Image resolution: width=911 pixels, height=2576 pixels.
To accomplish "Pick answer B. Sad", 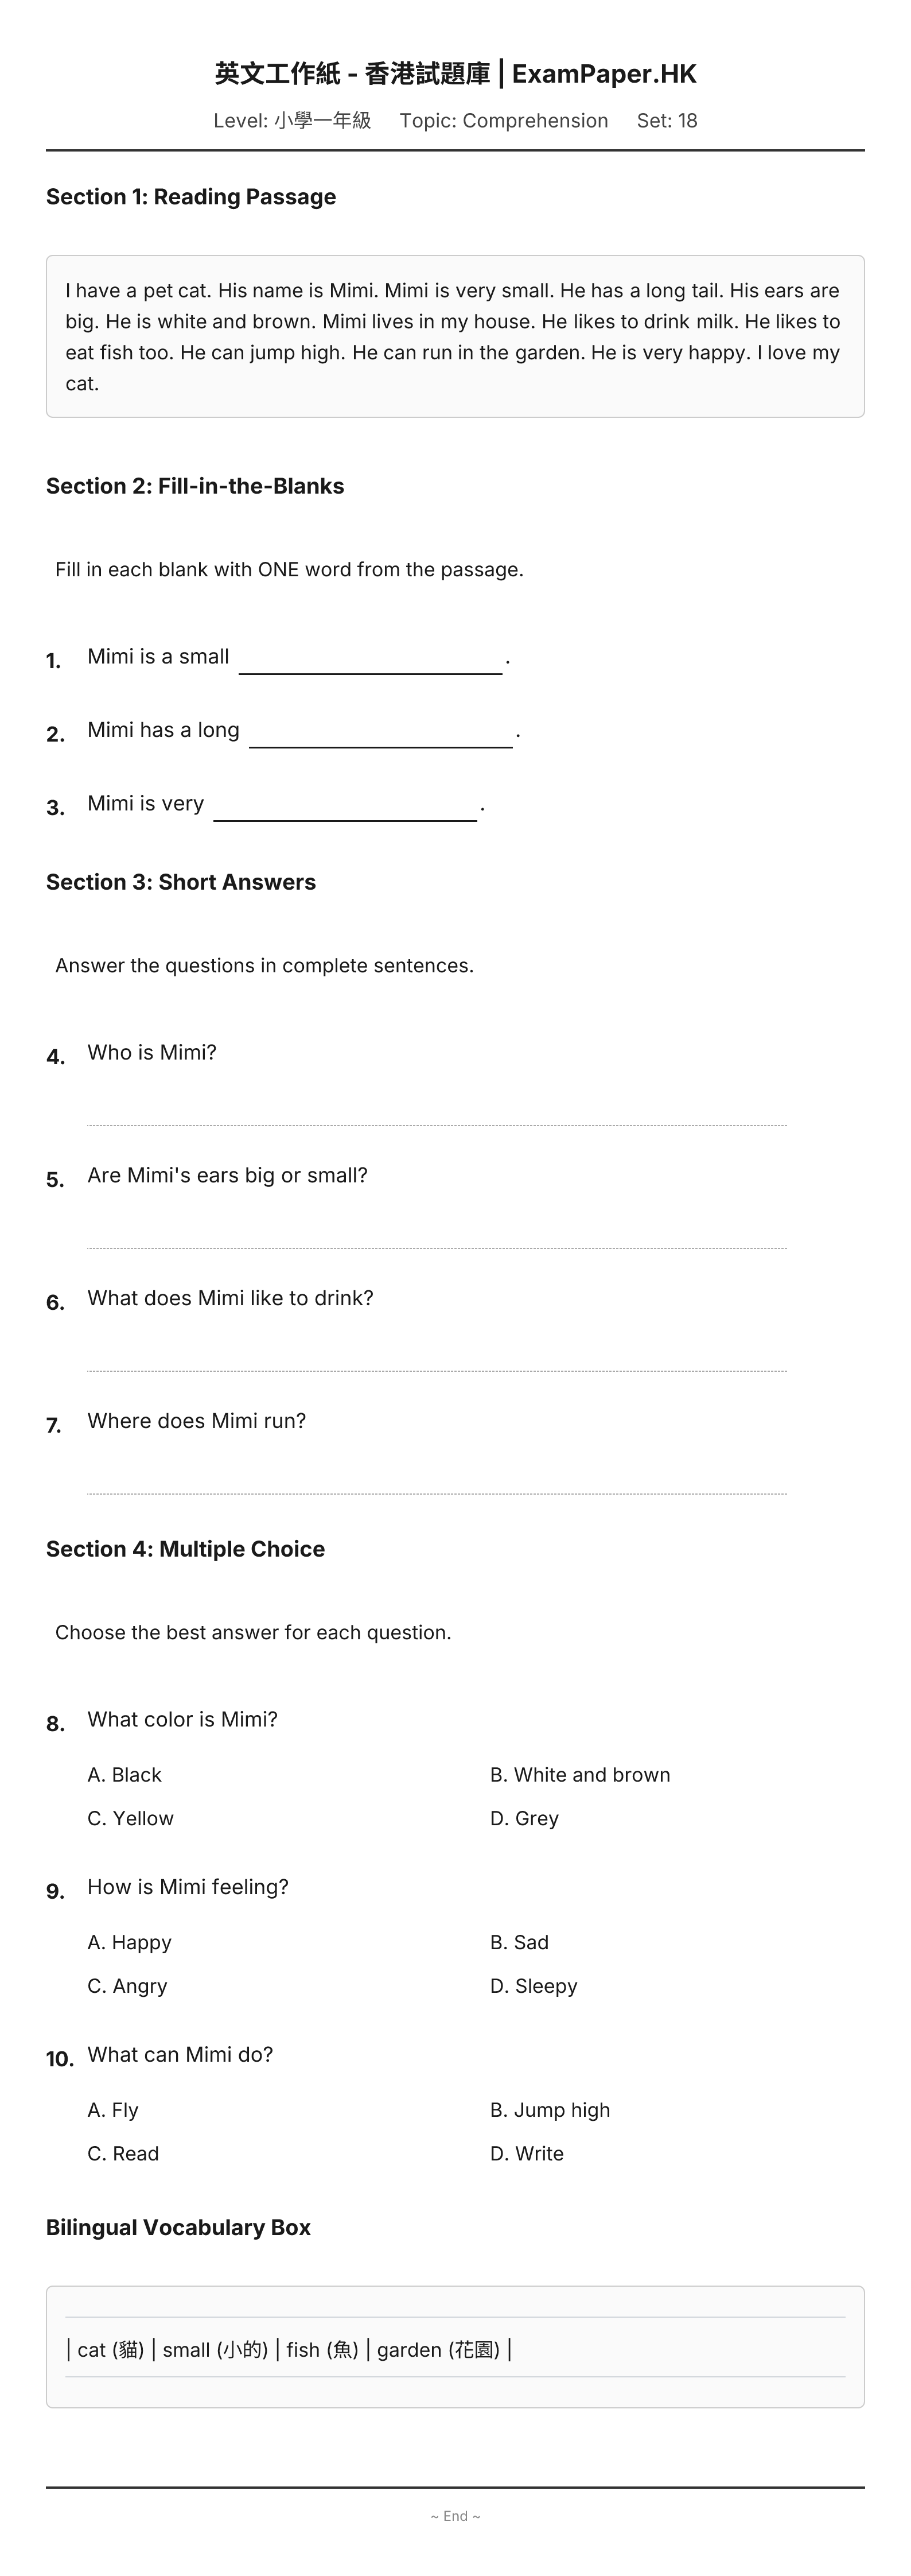I will pyautogui.click(x=519, y=1943).
